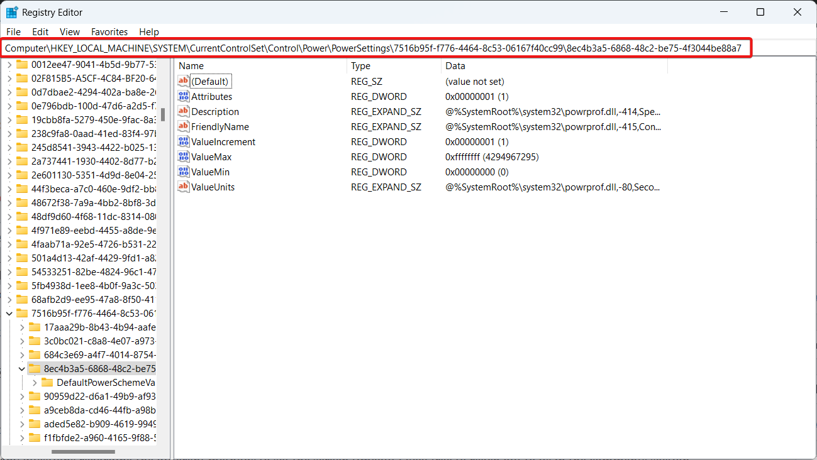Select the a9ceb8da-cd46 subkey
Screen dimensions: 817x460
pyautogui.click(x=99, y=410)
